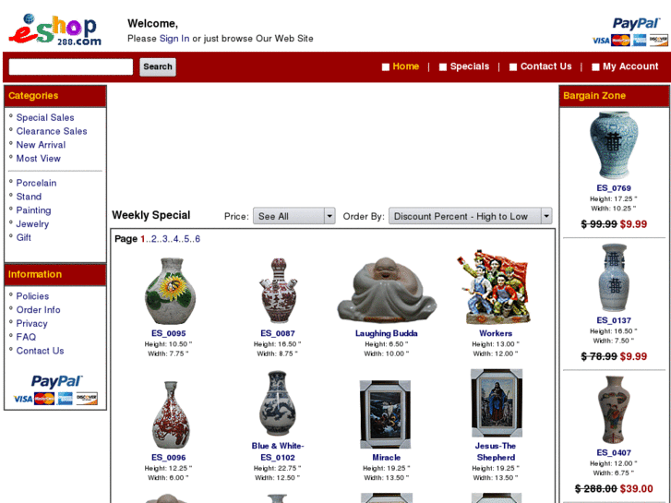Open the Laughing Budda figurine image
The image size is (671, 503).
pyautogui.click(x=387, y=290)
